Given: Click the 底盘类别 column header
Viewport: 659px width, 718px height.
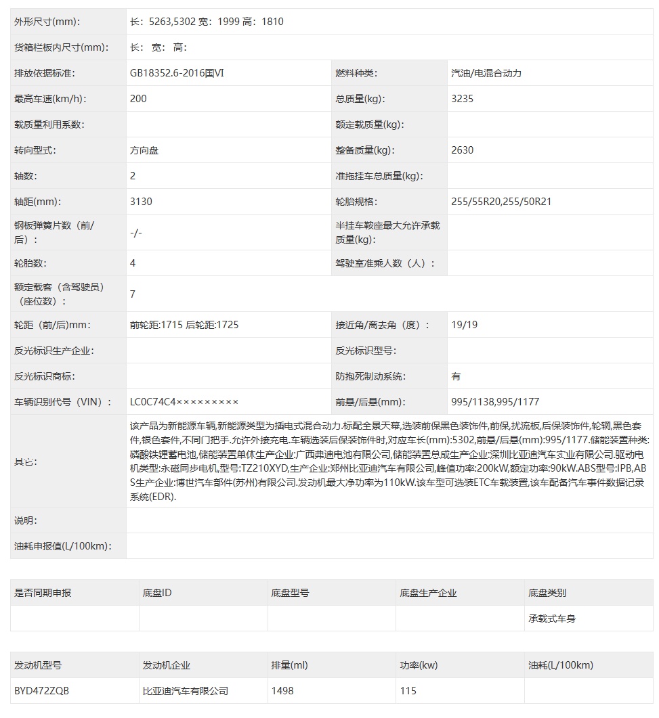Looking at the screenshot, I should point(547,593).
